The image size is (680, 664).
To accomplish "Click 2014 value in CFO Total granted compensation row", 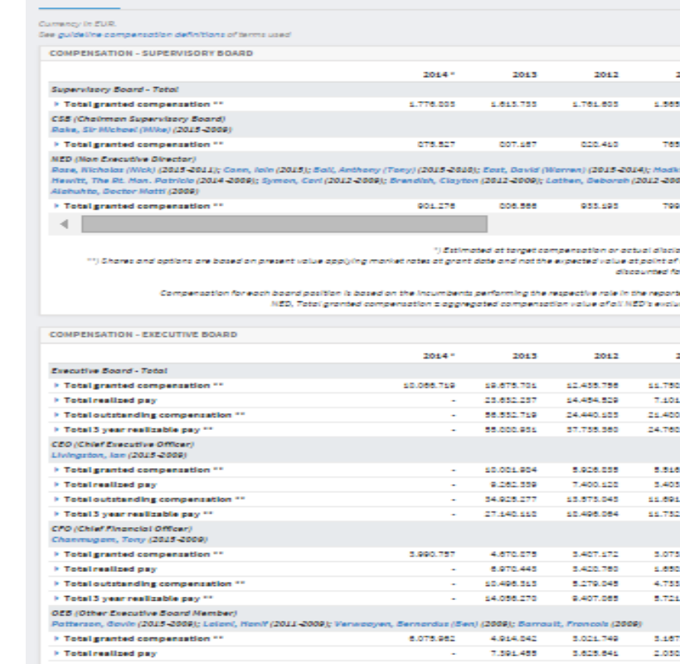I will coord(432,554).
